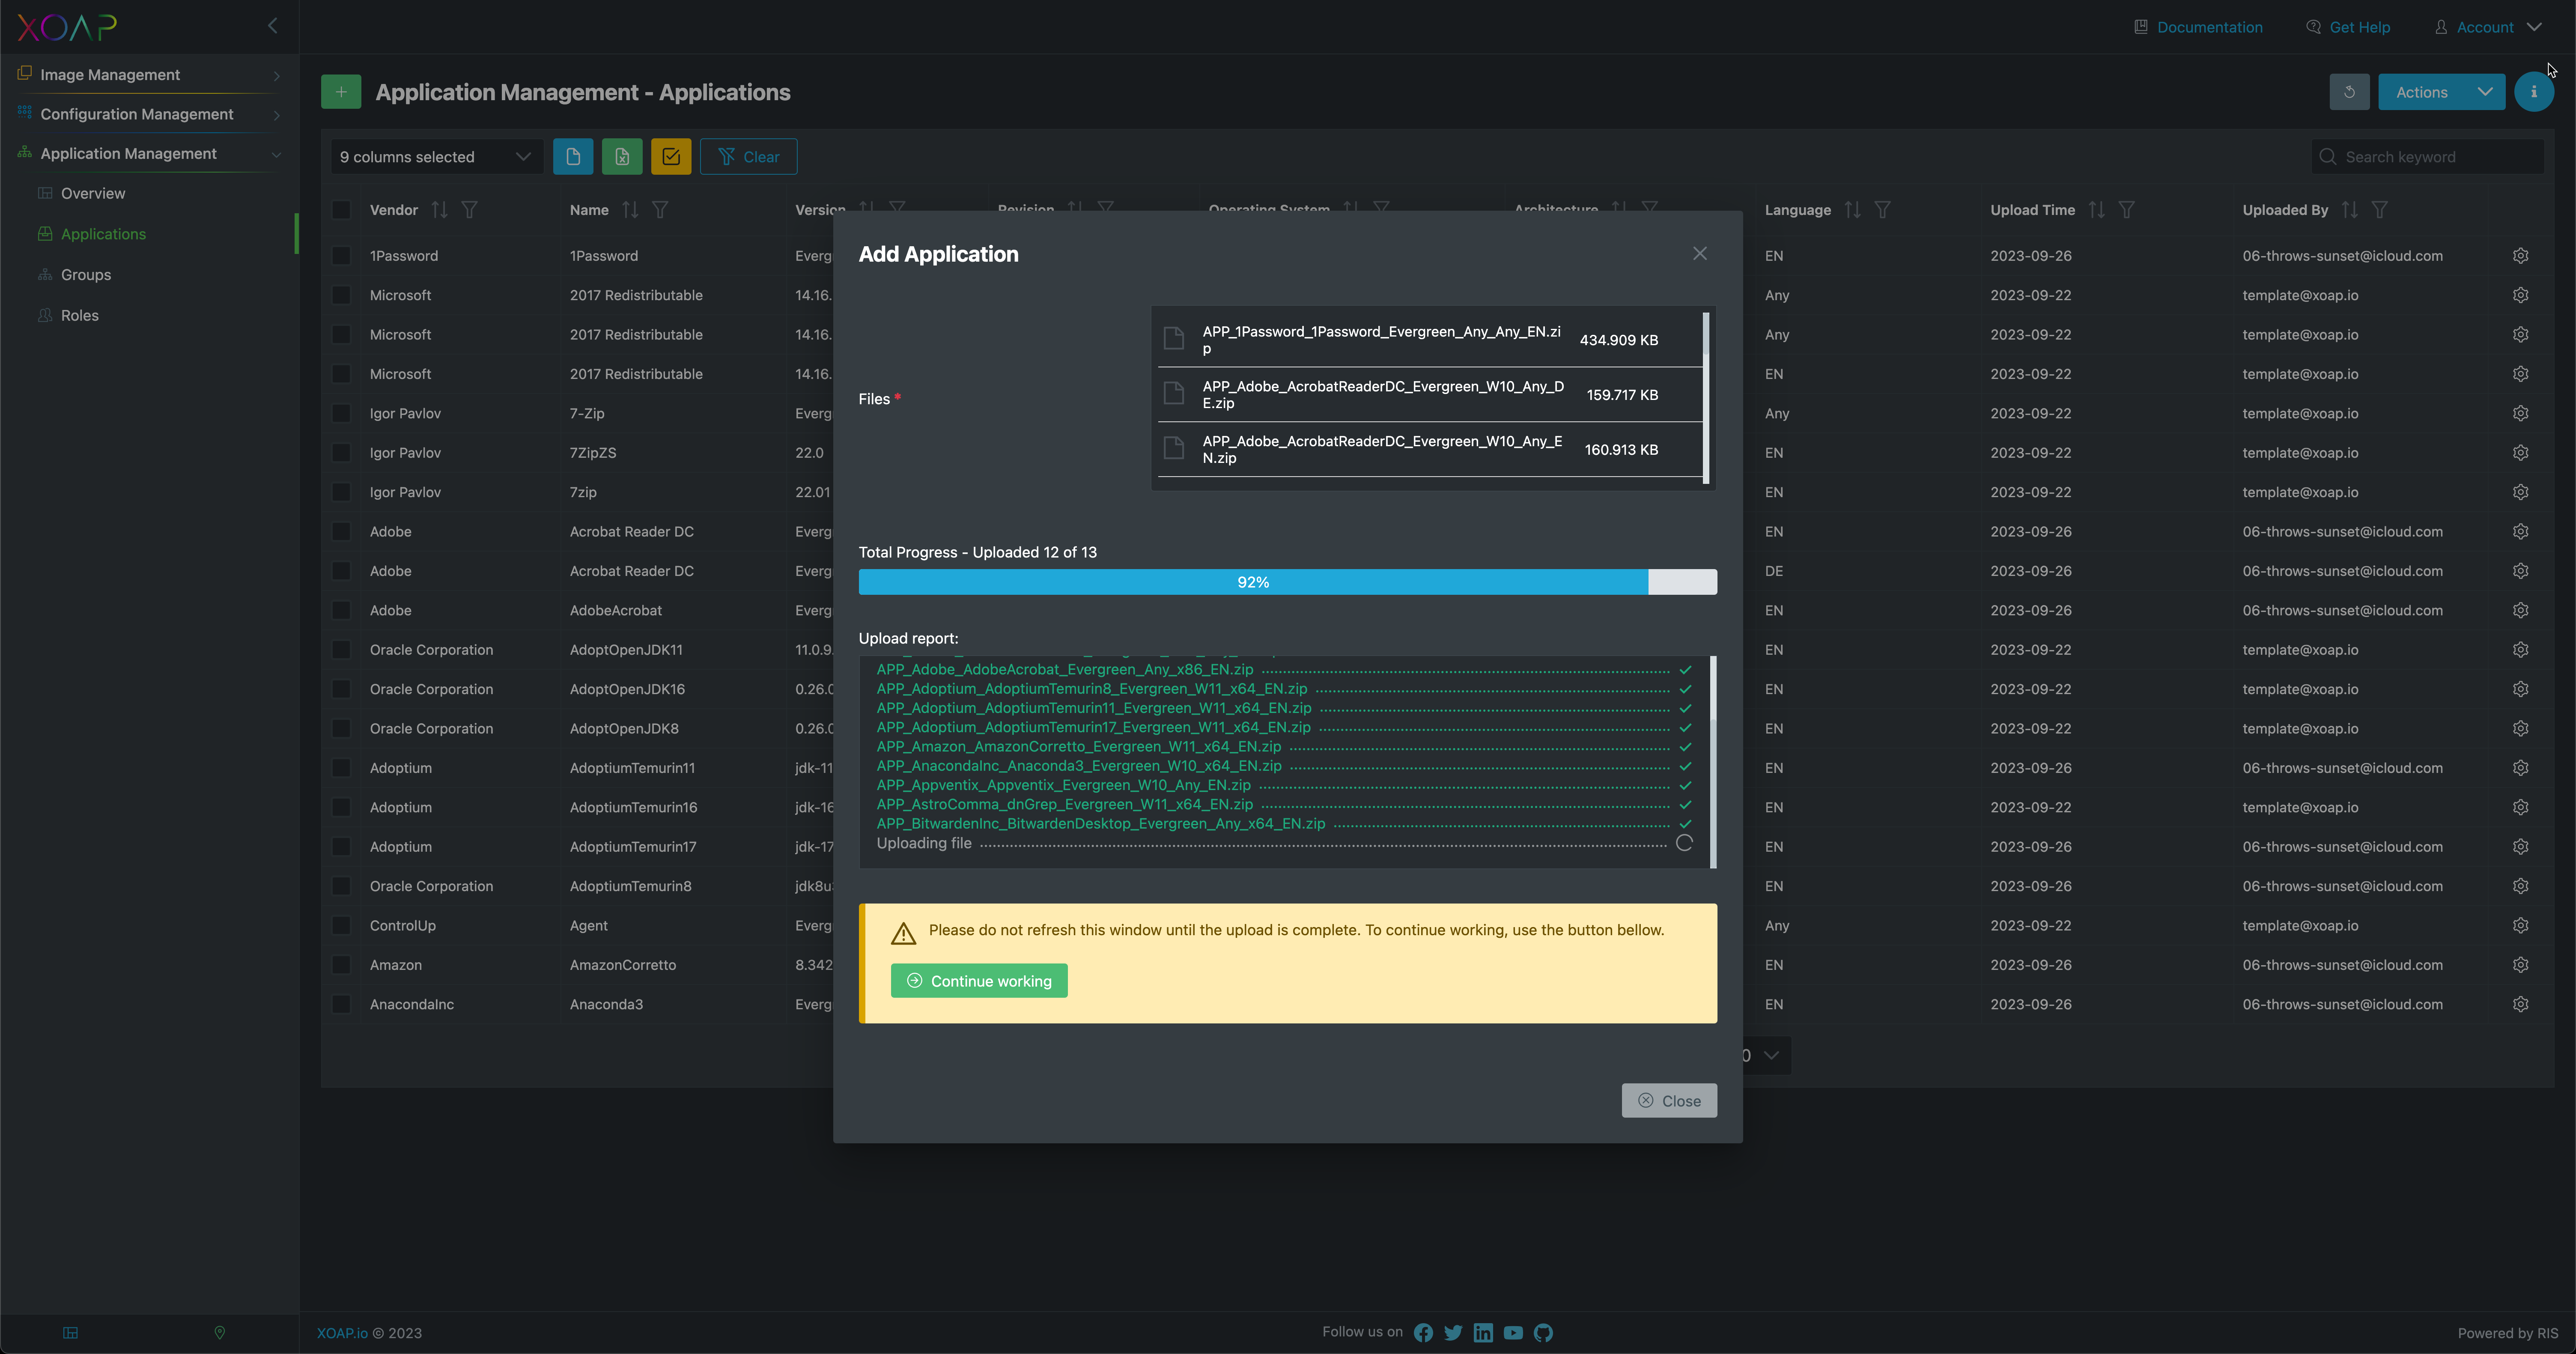Sort the Vendor column
The height and width of the screenshot is (1354, 2576).
tap(440, 210)
